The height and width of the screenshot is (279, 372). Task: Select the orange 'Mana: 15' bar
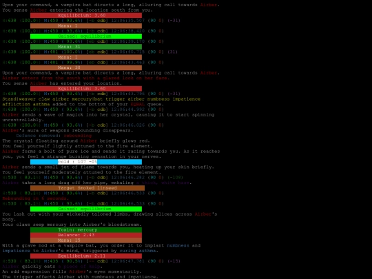86,240
